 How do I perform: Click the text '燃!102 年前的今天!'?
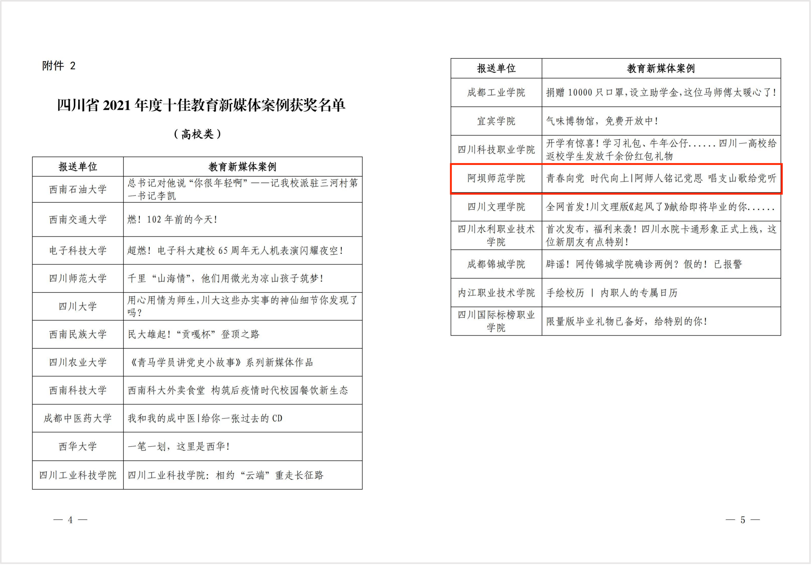click(172, 220)
